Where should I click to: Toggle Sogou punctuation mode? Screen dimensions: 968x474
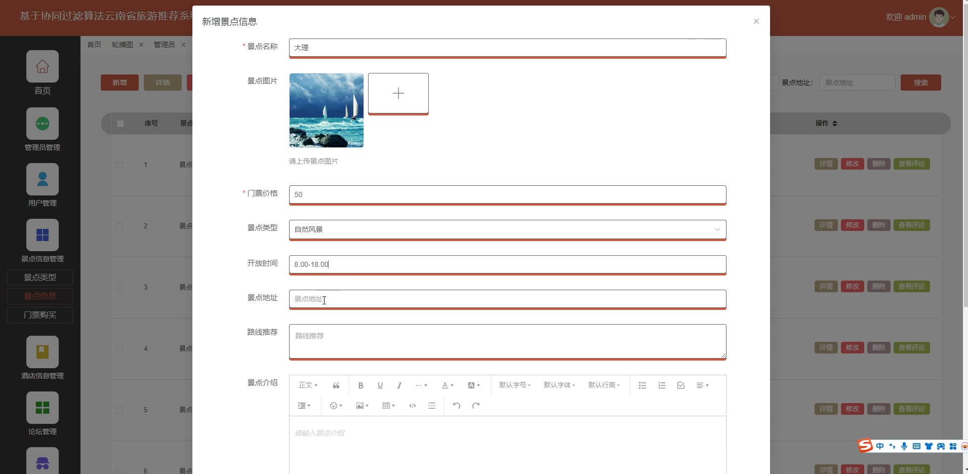pyautogui.click(x=892, y=446)
